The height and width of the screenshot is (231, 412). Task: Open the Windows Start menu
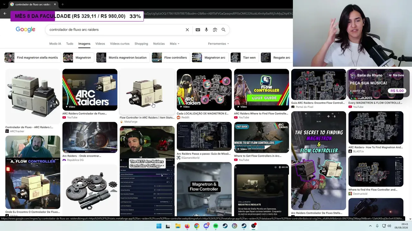coord(159,226)
